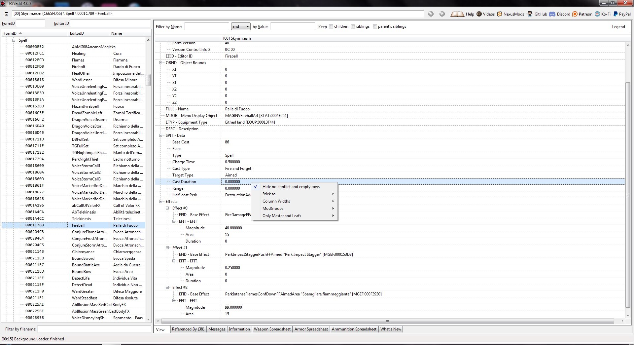634x345 pixels.
Task: Open PayPal donation icon
Action: [616, 14]
